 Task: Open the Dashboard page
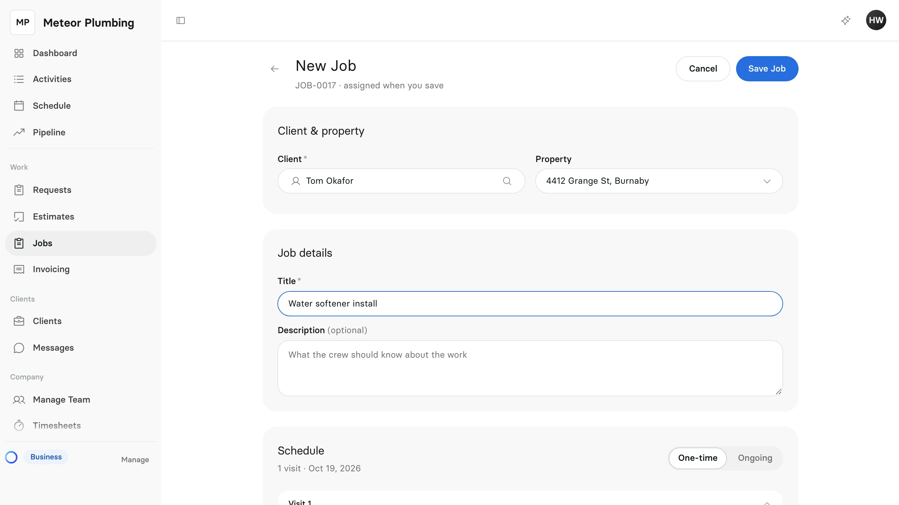[x=81, y=53]
